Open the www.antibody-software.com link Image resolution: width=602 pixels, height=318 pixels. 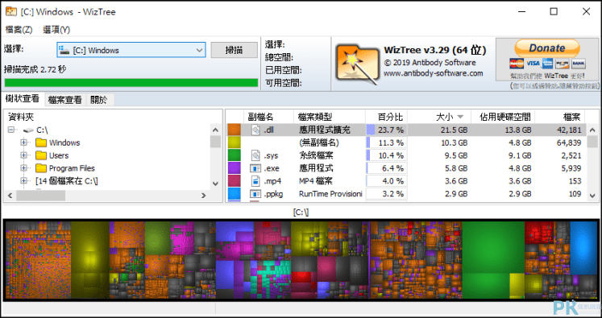433,73
